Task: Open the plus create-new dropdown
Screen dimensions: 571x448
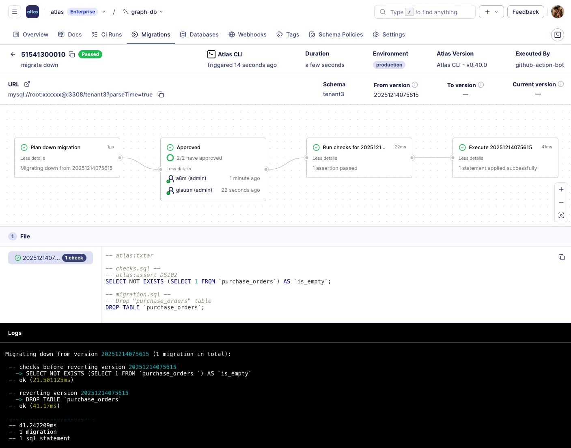Action: [491, 12]
